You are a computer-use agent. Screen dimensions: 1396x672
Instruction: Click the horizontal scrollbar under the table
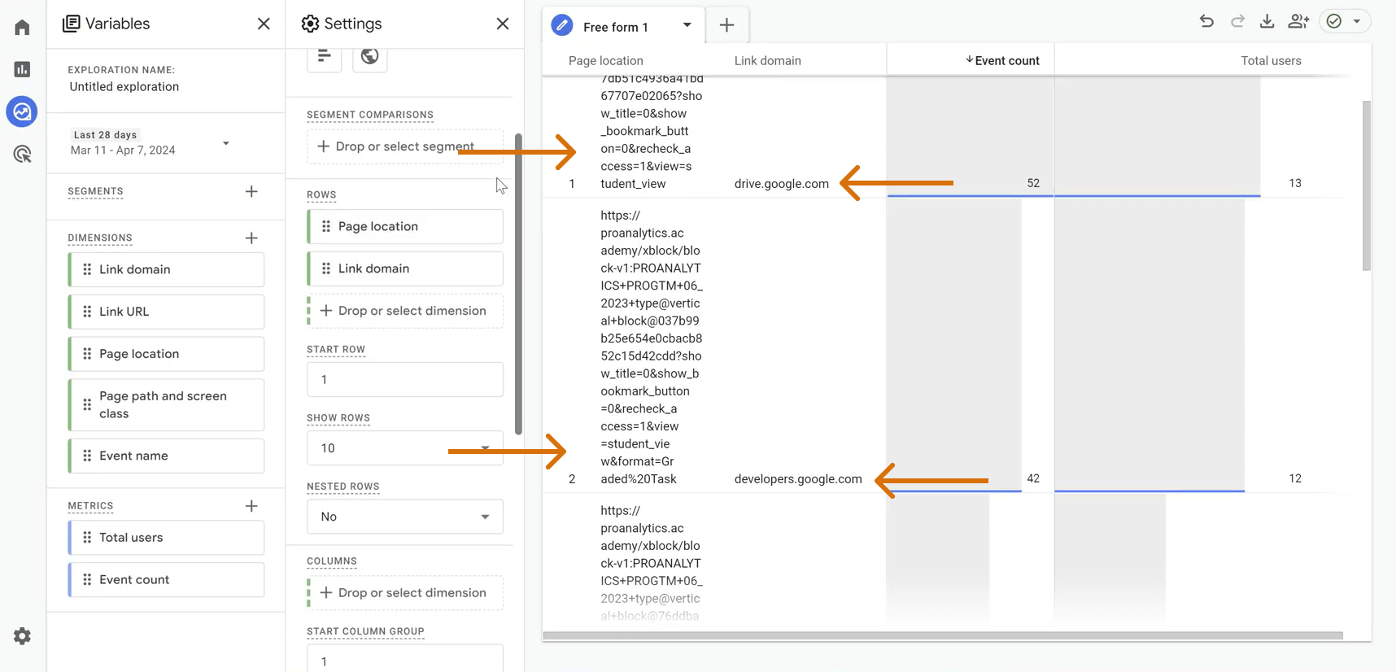tap(943, 635)
